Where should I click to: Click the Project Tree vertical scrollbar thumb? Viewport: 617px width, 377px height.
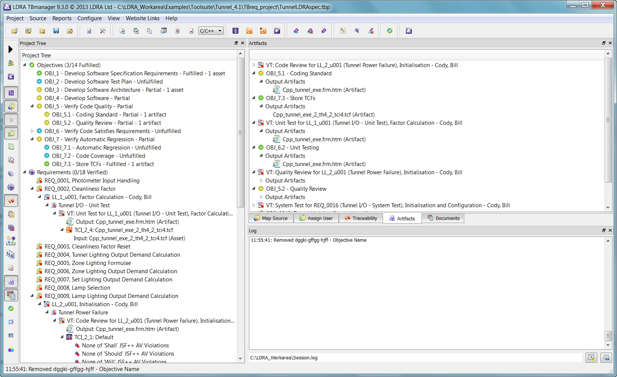click(240, 133)
